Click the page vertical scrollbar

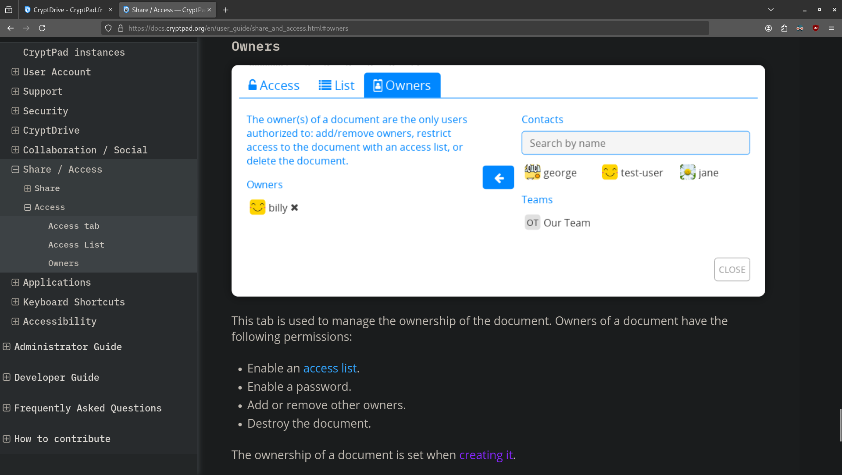coord(840,425)
